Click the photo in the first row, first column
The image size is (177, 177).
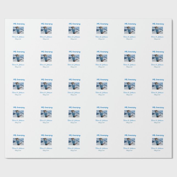coord(18,30)
